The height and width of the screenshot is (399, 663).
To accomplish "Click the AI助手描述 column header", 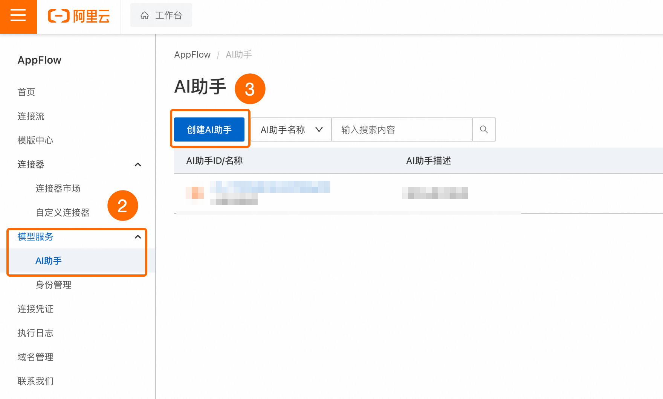I will 428,161.
